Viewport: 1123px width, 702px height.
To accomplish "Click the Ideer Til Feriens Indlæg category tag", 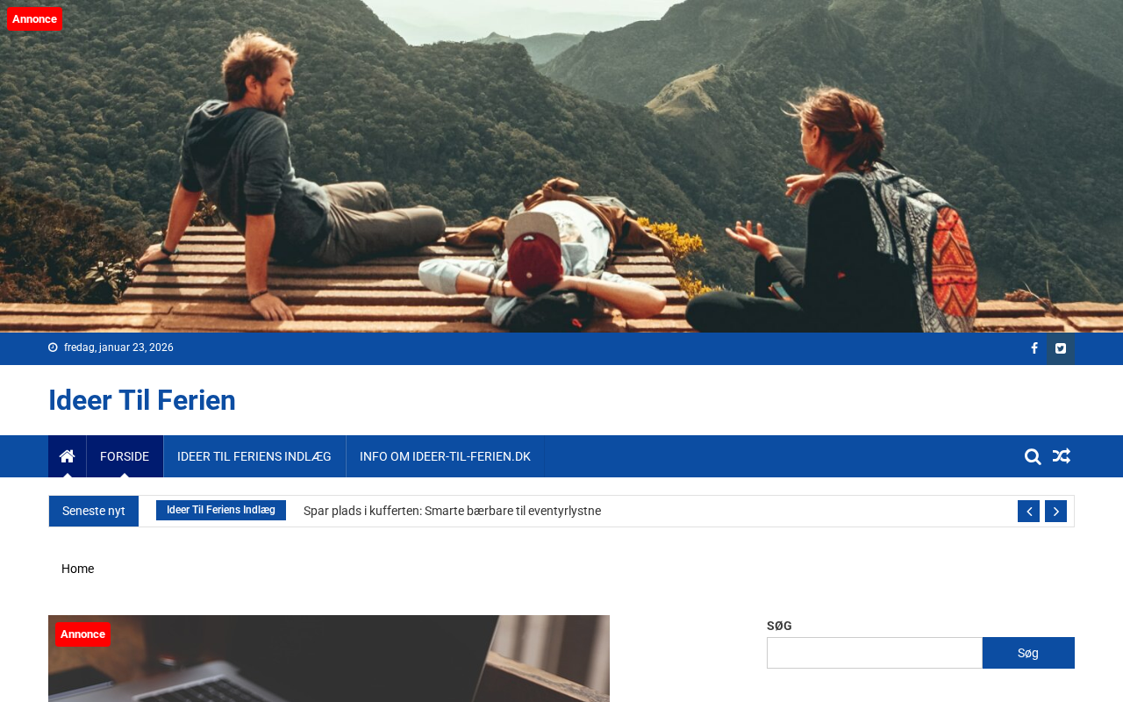I will pos(221,510).
